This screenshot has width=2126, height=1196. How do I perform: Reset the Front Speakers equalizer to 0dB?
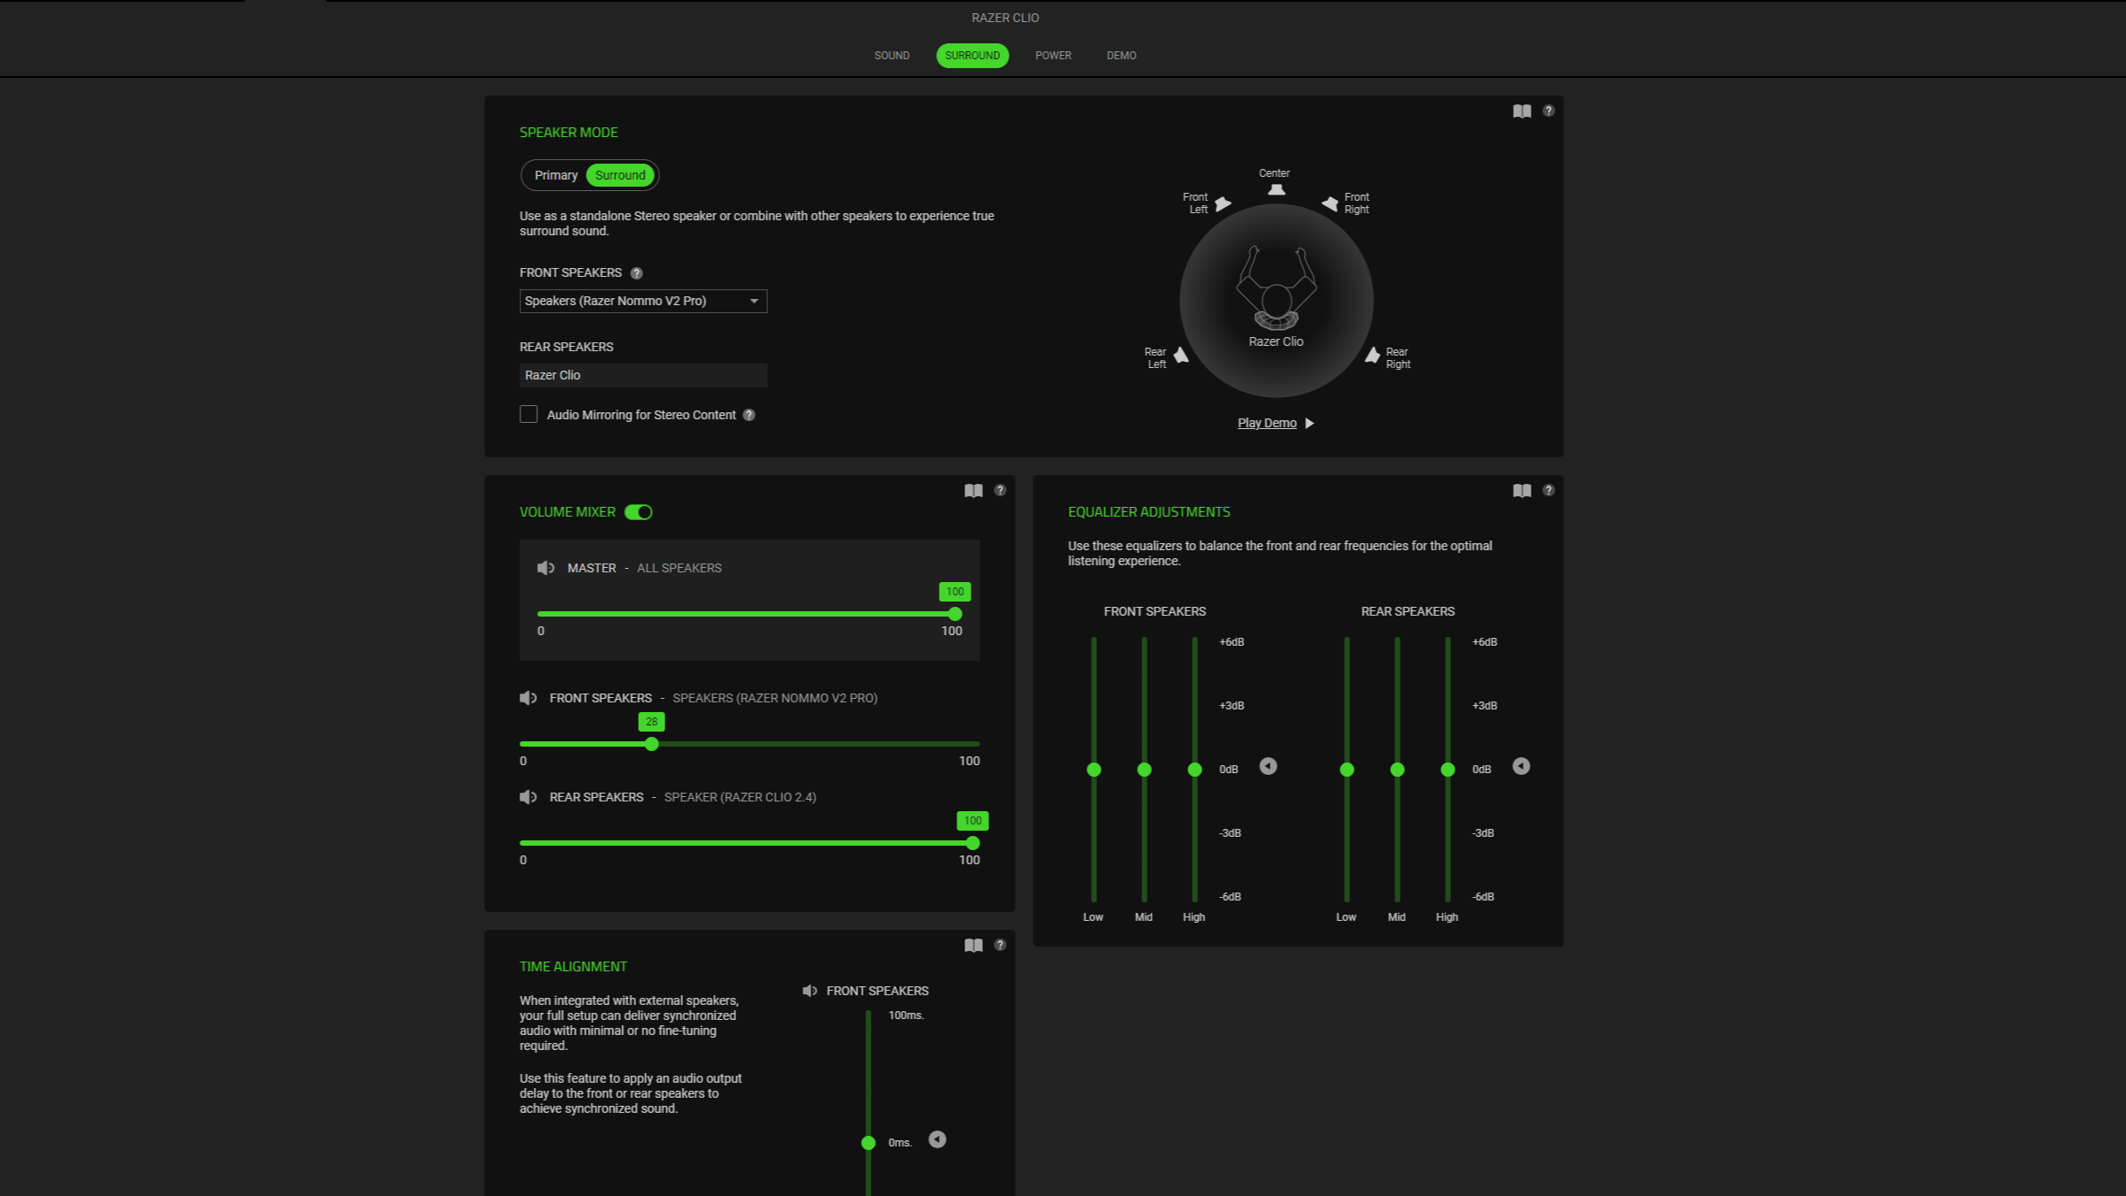[x=1268, y=766]
